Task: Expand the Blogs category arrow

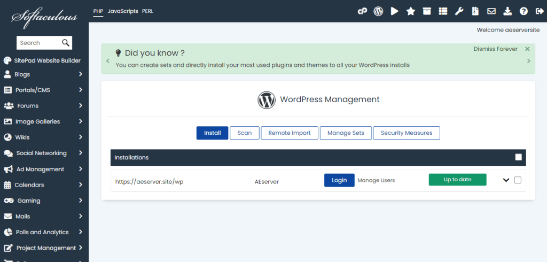Action: pos(81,74)
